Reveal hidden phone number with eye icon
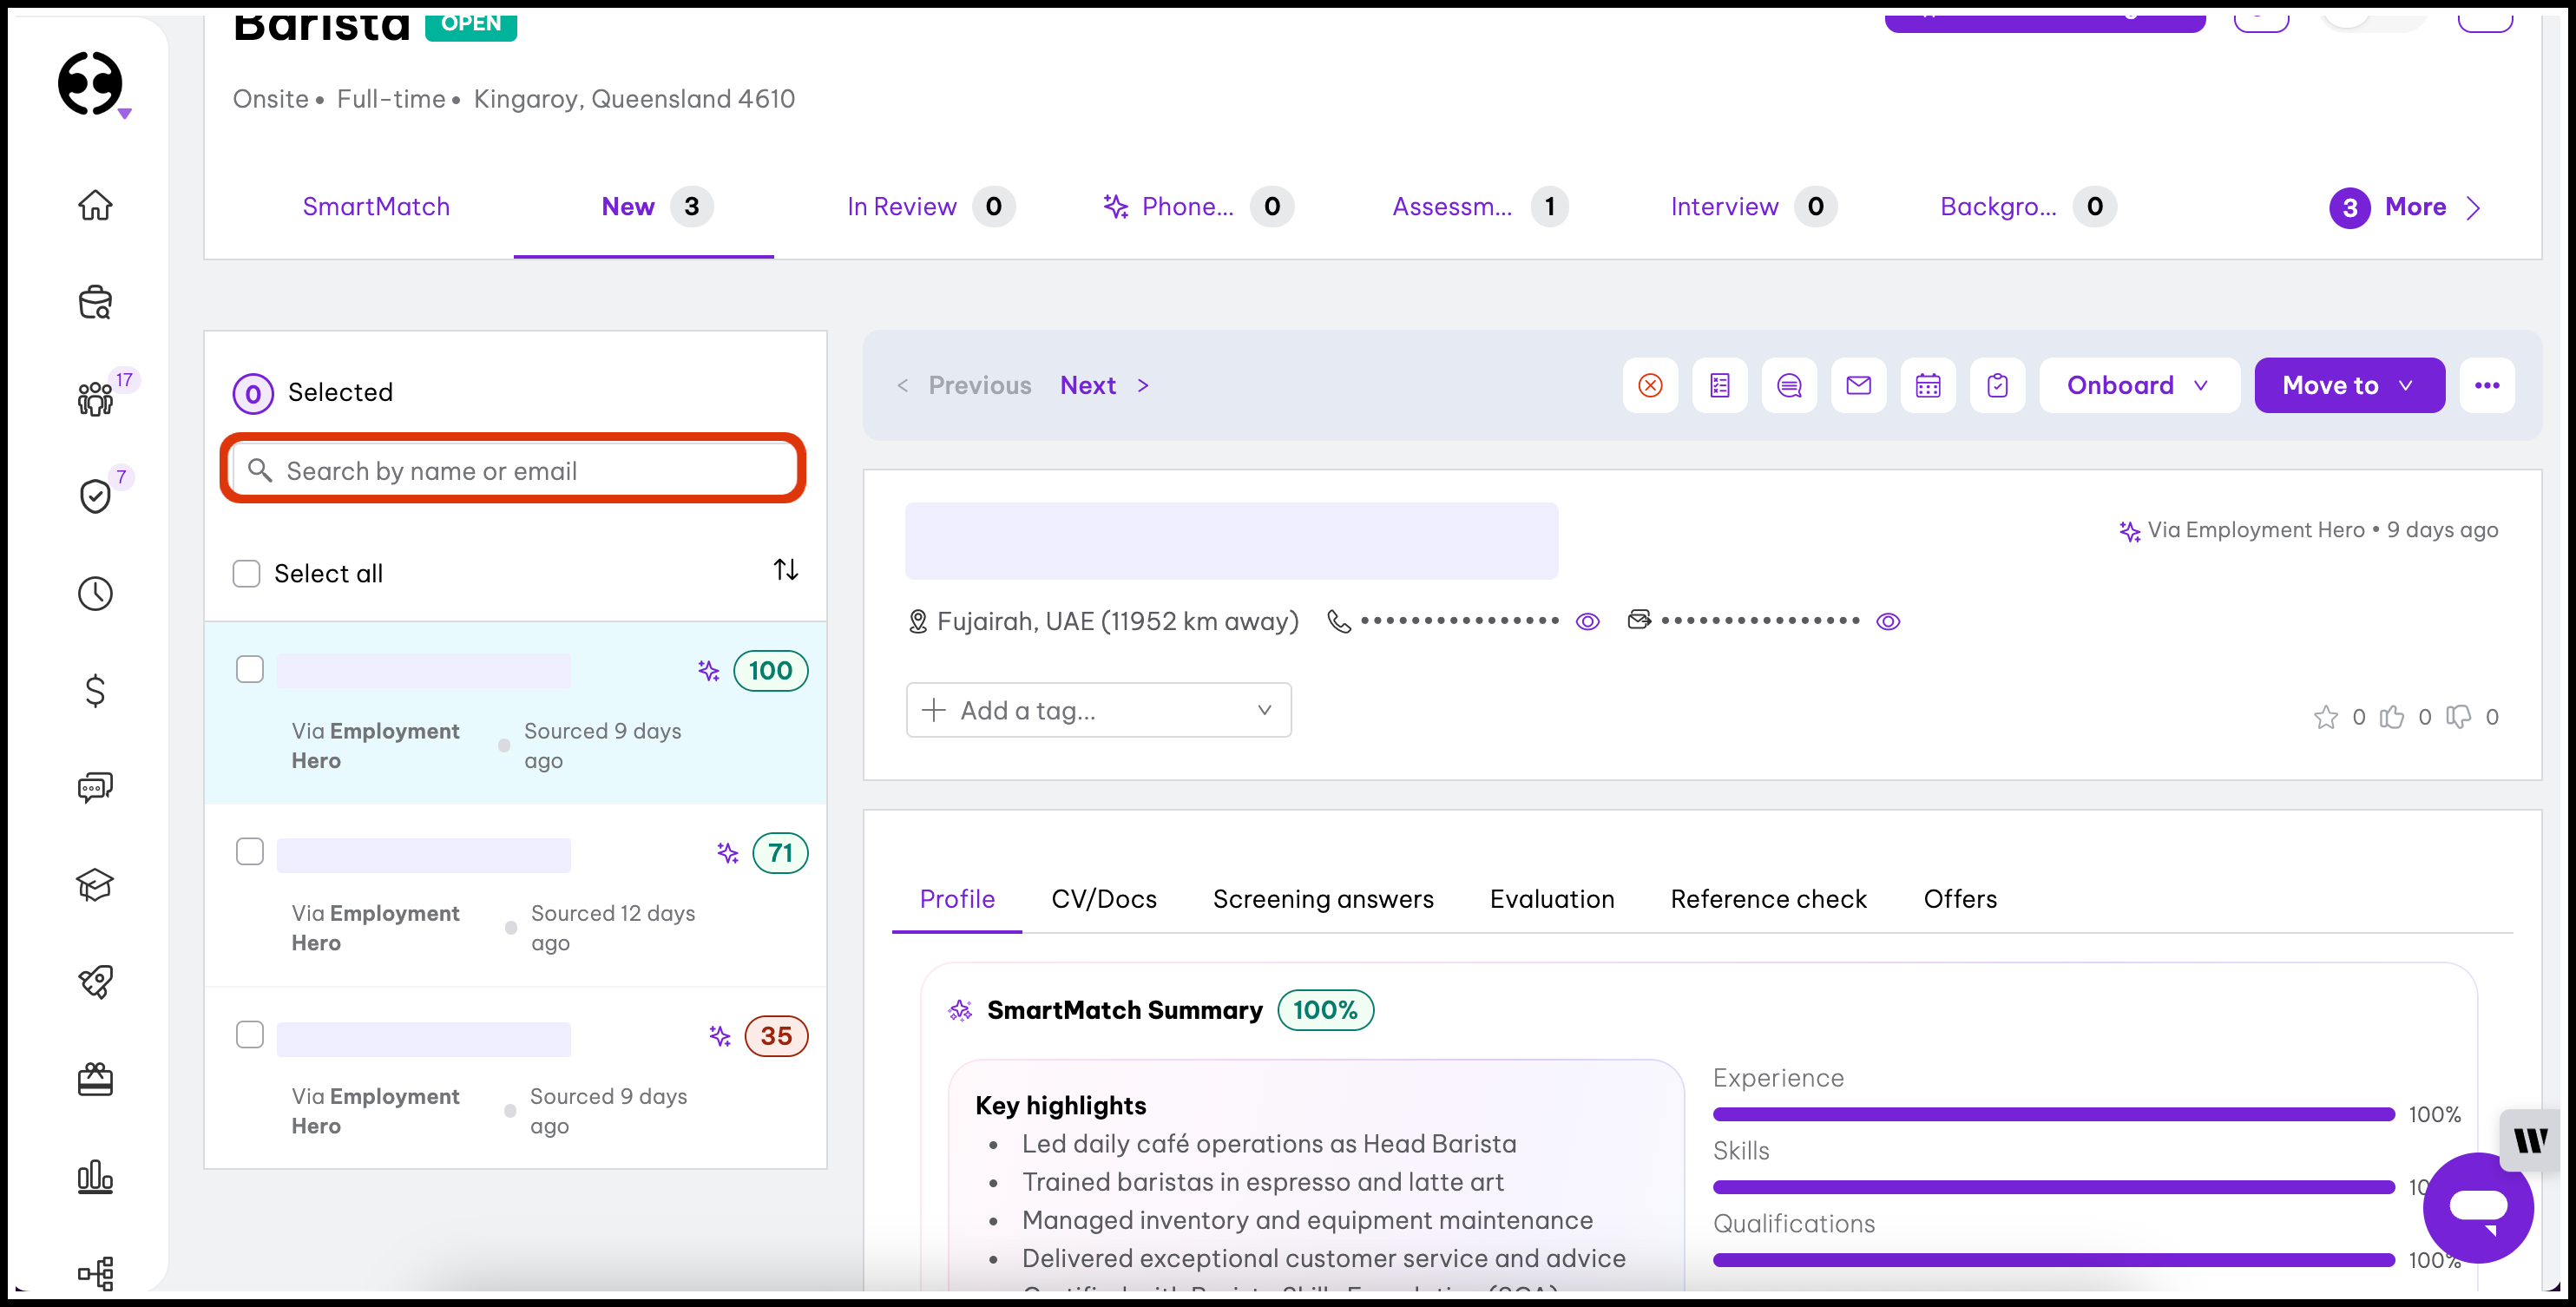Image resolution: width=2576 pixels, height=1307 pixels. (x=1587, y=622)
